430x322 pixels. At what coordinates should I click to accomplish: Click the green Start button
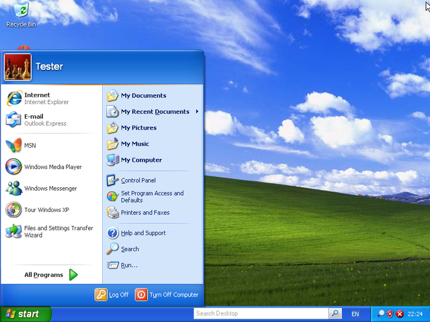pos(26,314)
